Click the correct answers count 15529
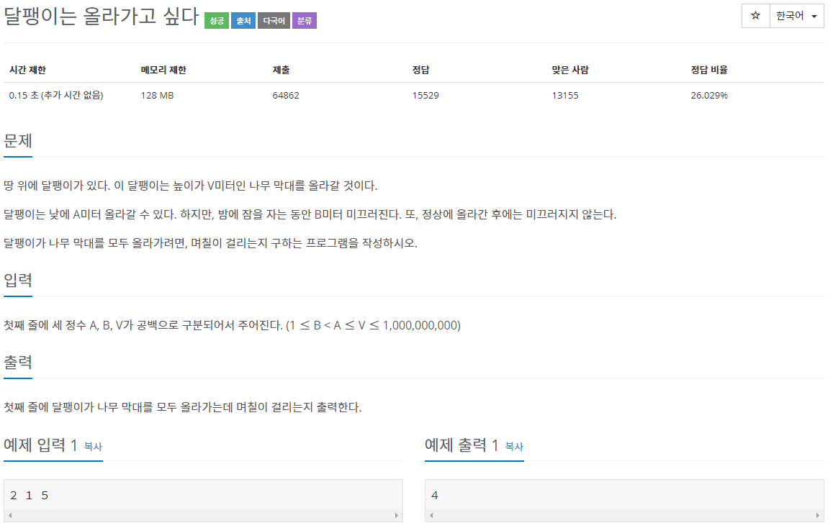The image size is (833, 528). [x=425, y=96]
